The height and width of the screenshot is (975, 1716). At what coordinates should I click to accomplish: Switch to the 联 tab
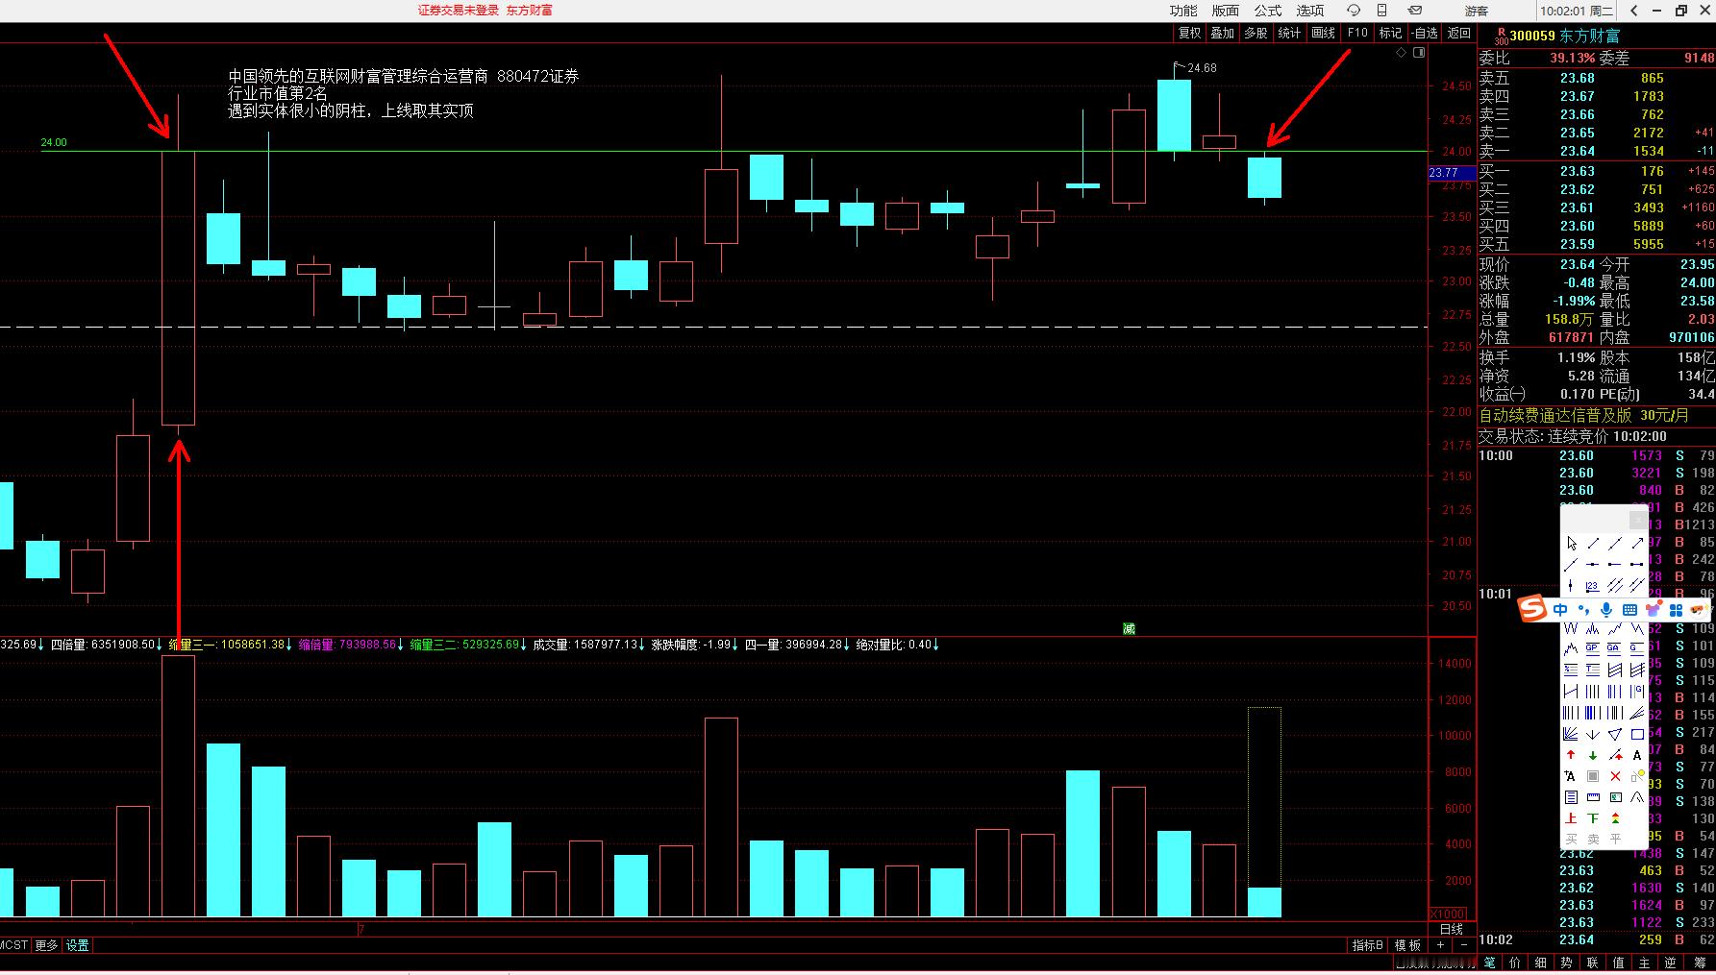click(1592, 963)
